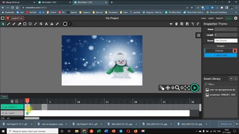Click the paste icon in toolbar
This screenshot has width=239, height=134.
click(x=187, y=24)
